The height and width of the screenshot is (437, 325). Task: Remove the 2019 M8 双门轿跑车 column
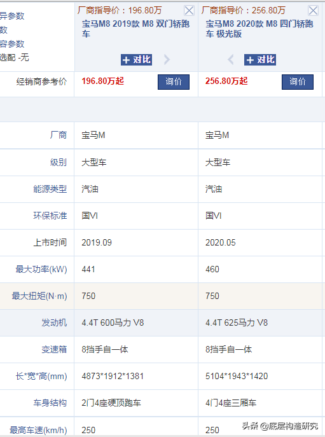point(190,11)
